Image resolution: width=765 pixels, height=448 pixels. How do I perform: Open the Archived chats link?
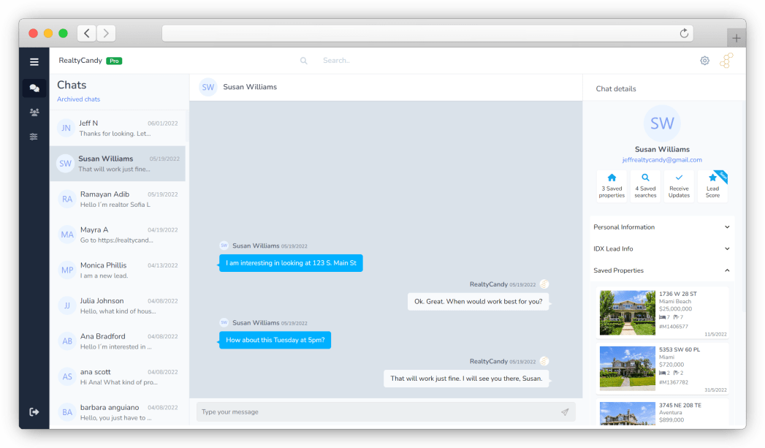coord(78,99)
